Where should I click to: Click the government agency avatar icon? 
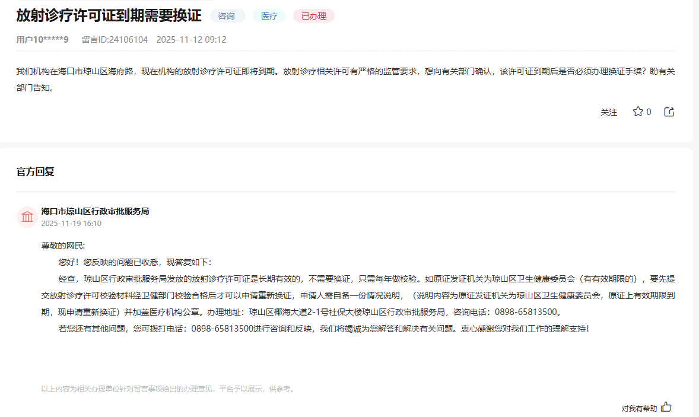[x=27, y=217]
